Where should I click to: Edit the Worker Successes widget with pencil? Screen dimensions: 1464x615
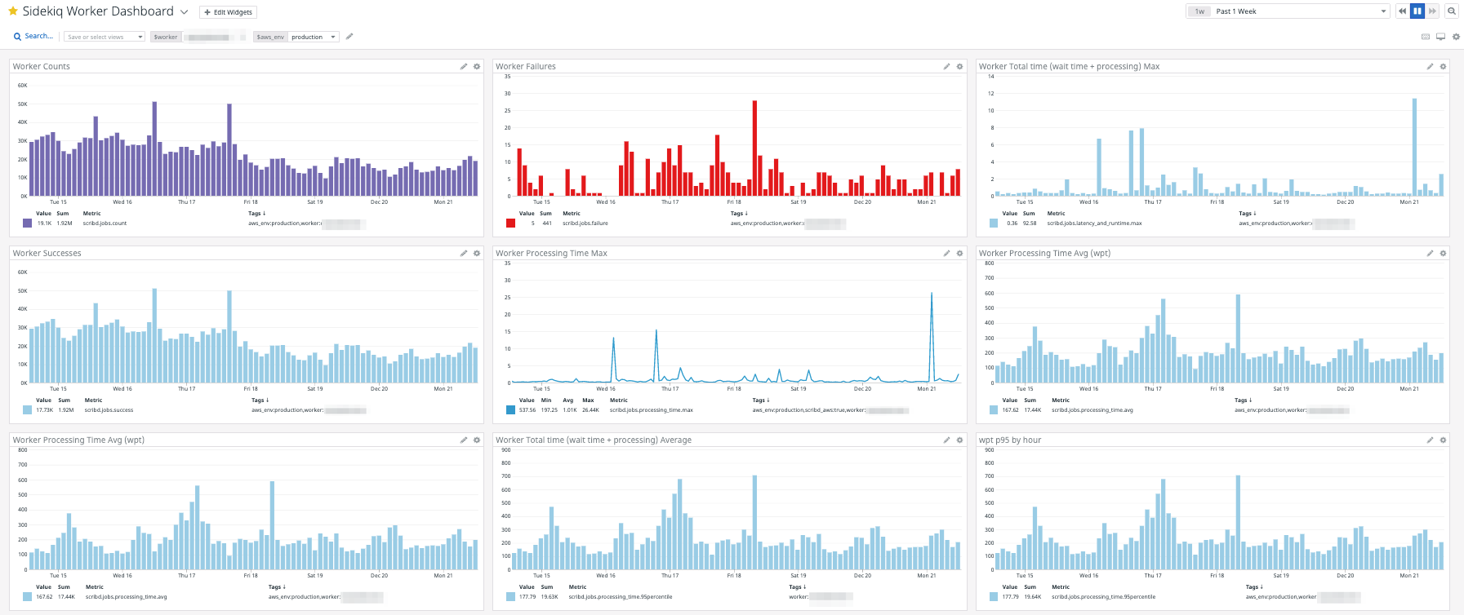point(464,254)
